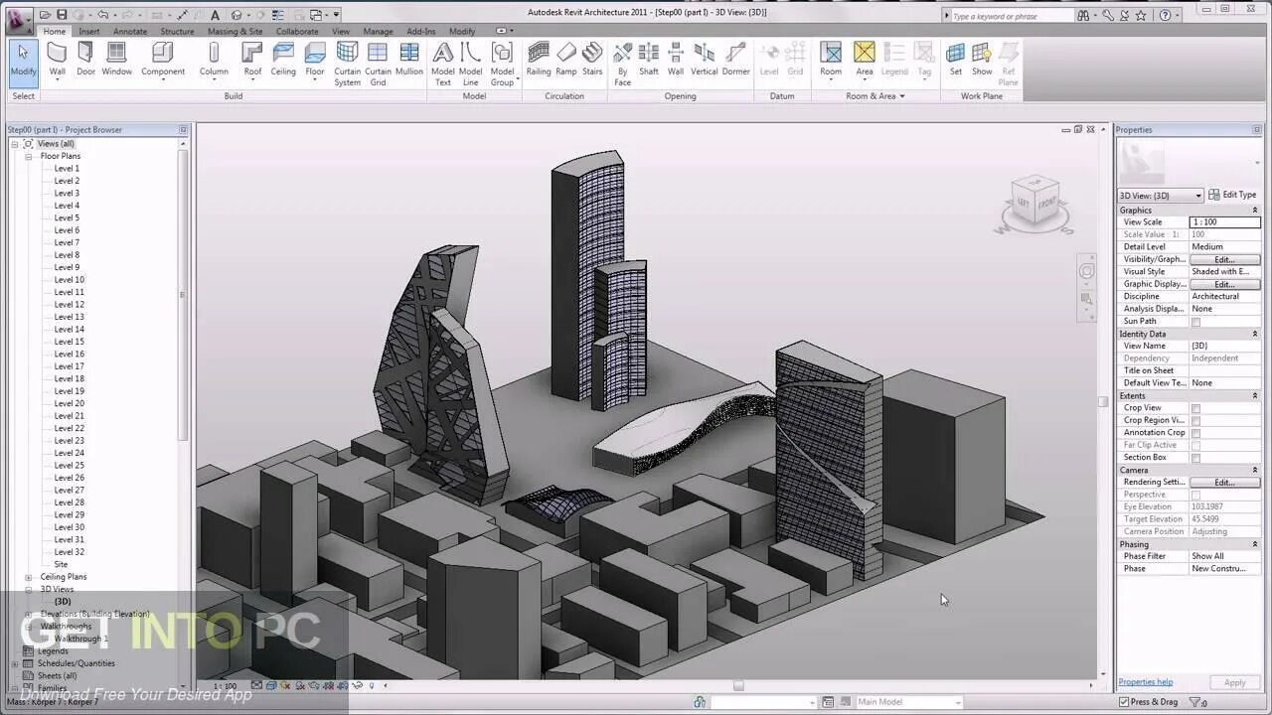Expand the Ceiling Plans tree node
The width and height of the screenshot is (1272, 715).
(29, 577)
